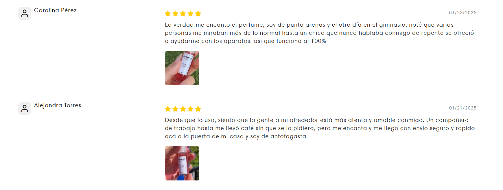
Task: Click second star in Alejandra Torres's review
Action: tap(175, 109)
